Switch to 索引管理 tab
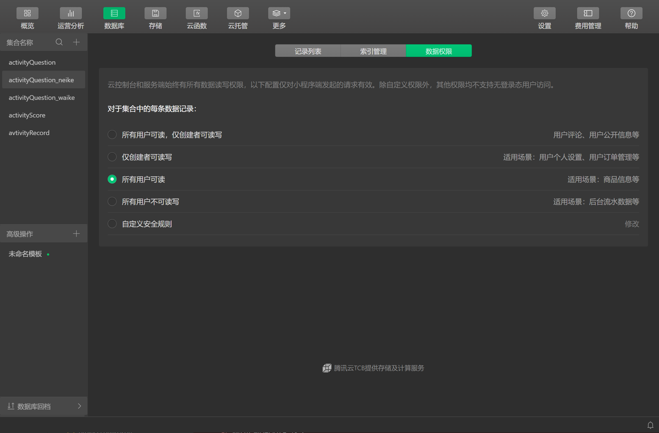Image resolution: width=659 pixels, height=433 pixels. (x=373, y=51)
